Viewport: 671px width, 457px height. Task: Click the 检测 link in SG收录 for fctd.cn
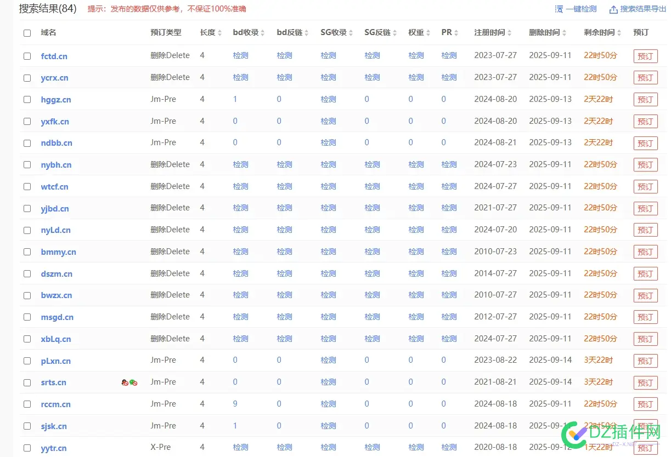(x=328, y=56)
